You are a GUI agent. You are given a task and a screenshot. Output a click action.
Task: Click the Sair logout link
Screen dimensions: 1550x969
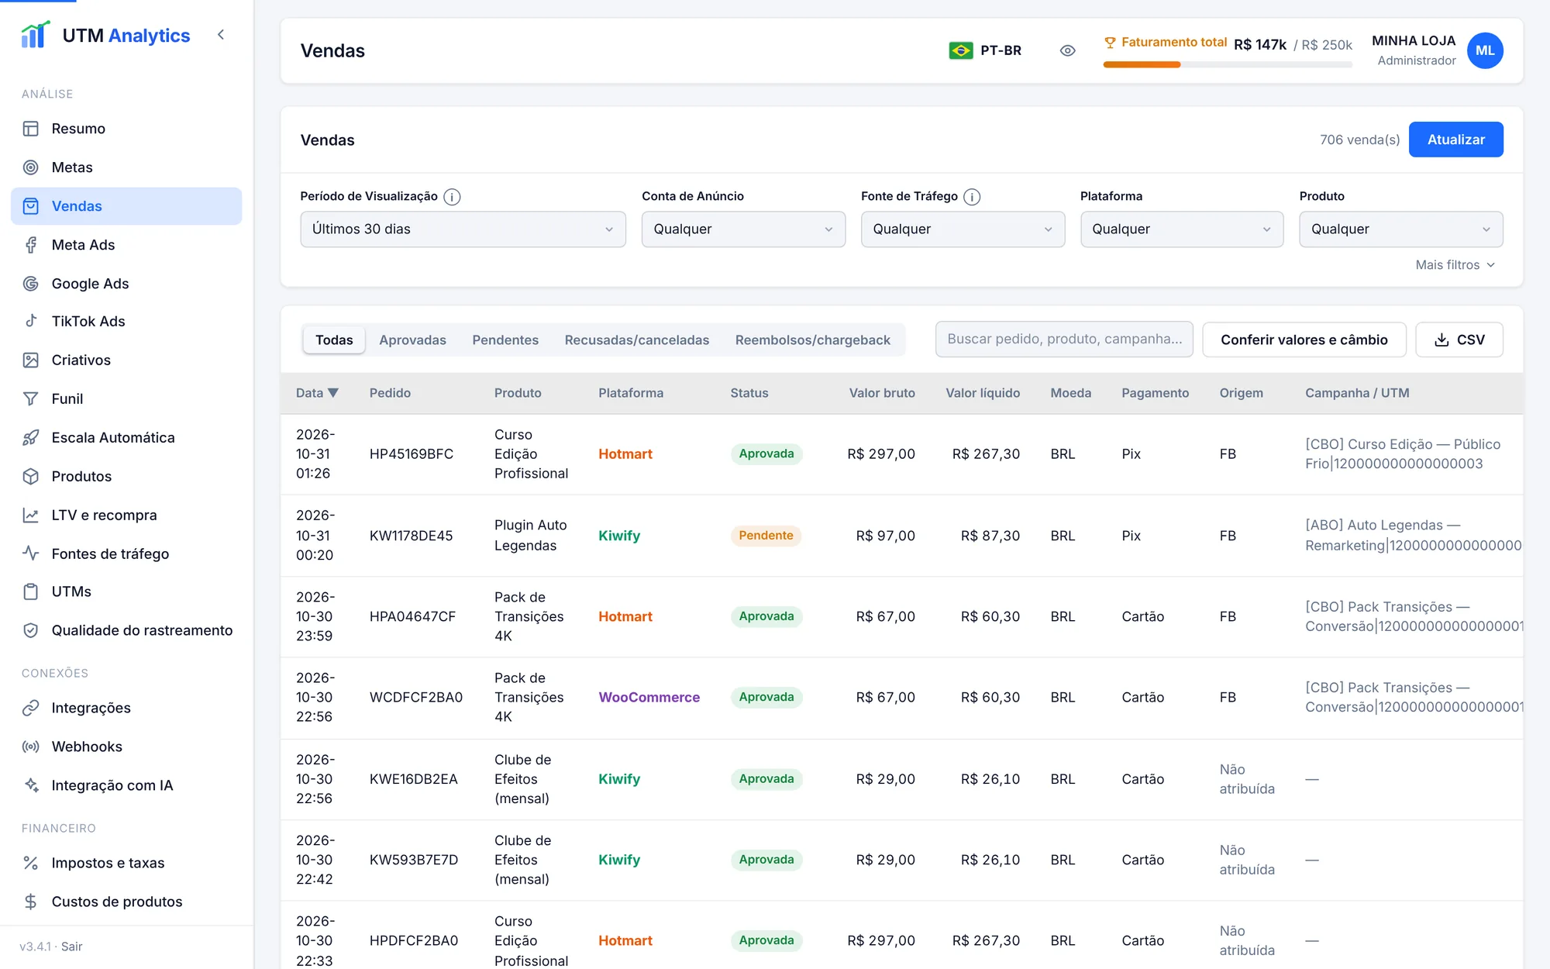(x=72, y=947)
